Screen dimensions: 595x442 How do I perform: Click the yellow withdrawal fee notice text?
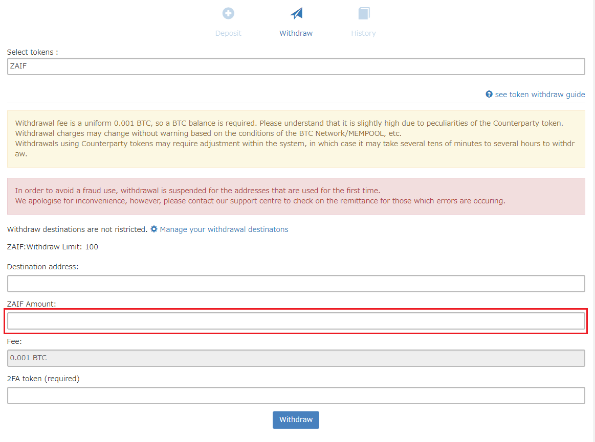coord(295,138)
